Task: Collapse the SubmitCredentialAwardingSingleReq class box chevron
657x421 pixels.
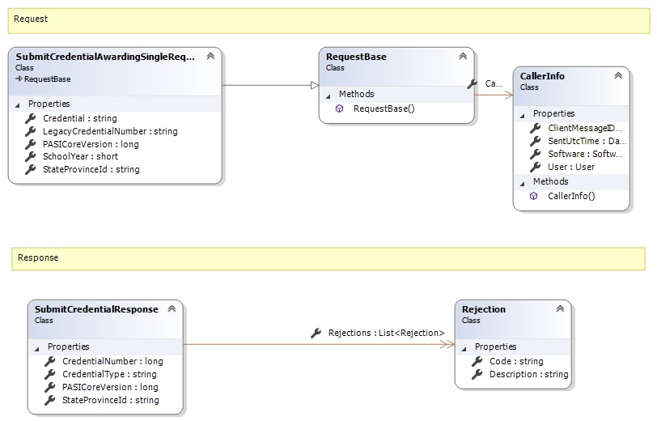Action: pos(210,57)
